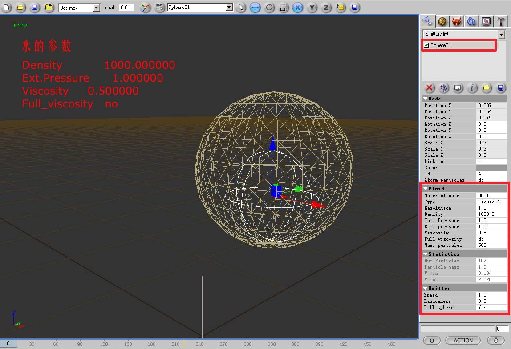Collapse the Node section
511x349 pixels.
pyautogui.click(x=425, y=99)
